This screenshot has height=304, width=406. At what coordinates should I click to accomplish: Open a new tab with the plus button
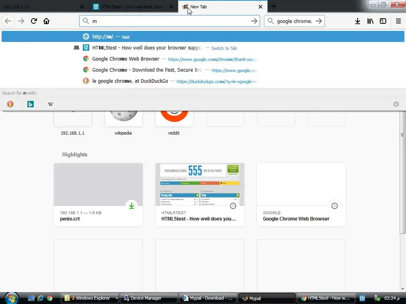coord(274,7)
